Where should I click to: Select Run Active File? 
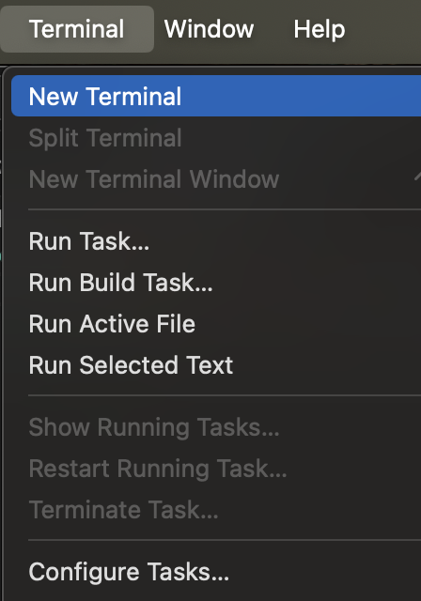216,324
